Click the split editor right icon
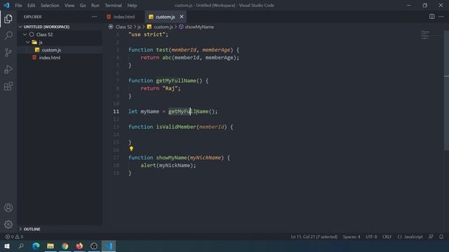The image size is (449, 252). point(431,17)
